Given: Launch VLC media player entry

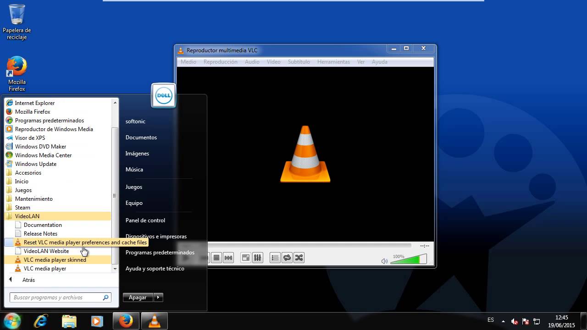Looking at the screenshot, I should click(x=58, y=269).
